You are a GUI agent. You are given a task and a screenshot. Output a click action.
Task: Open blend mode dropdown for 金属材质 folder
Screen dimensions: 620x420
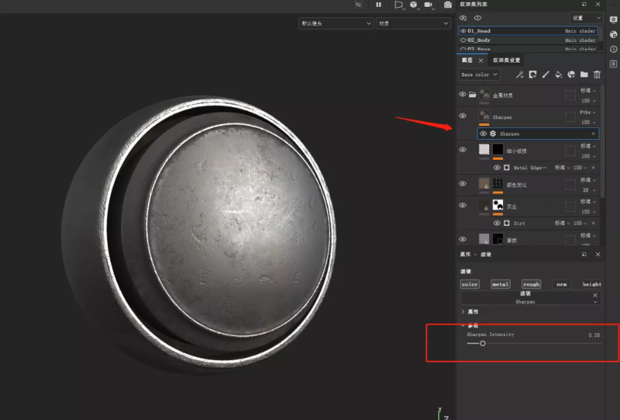588,90
